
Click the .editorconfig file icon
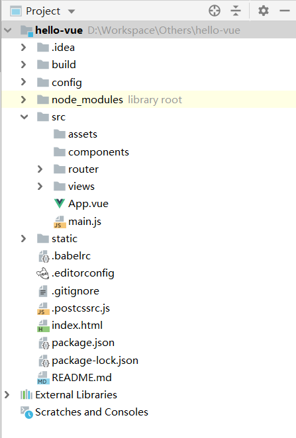[x=43, y=273]
